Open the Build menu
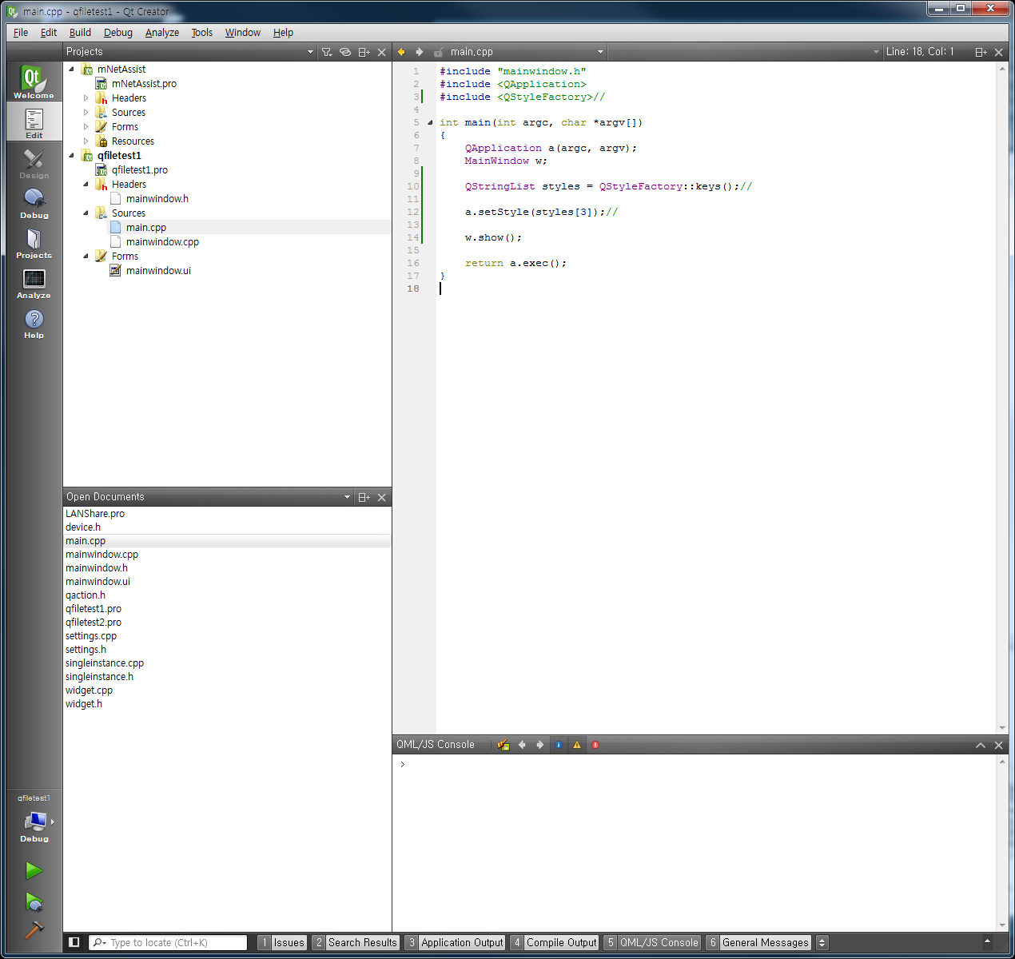The width and height of the screenshot is (1015, 959). click(x=80, y=33)
